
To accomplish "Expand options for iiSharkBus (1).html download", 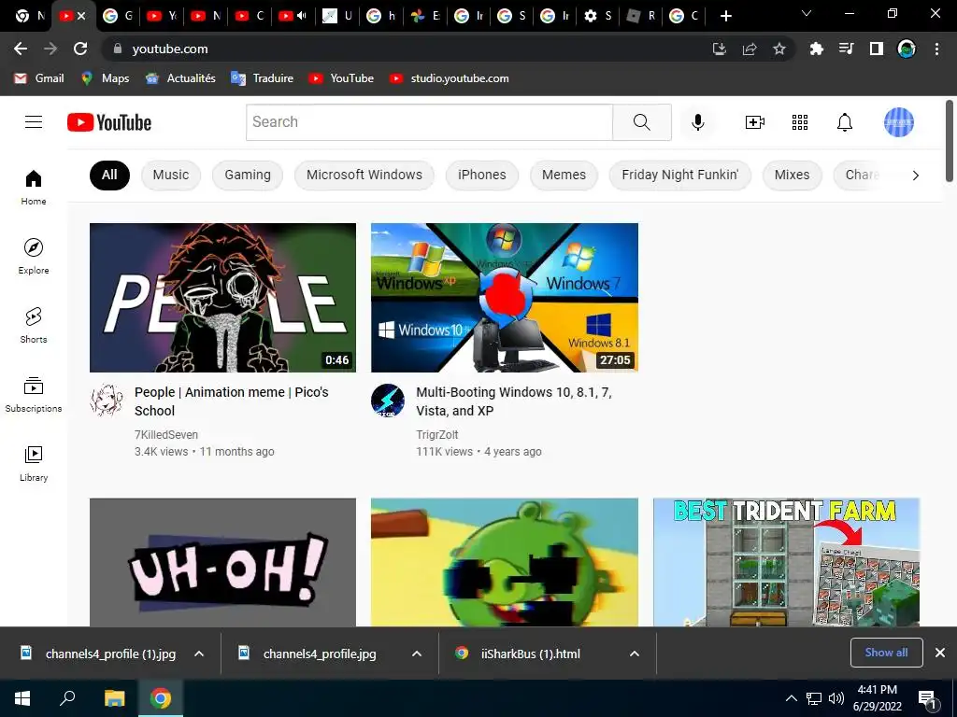I will tap(635, 654).
